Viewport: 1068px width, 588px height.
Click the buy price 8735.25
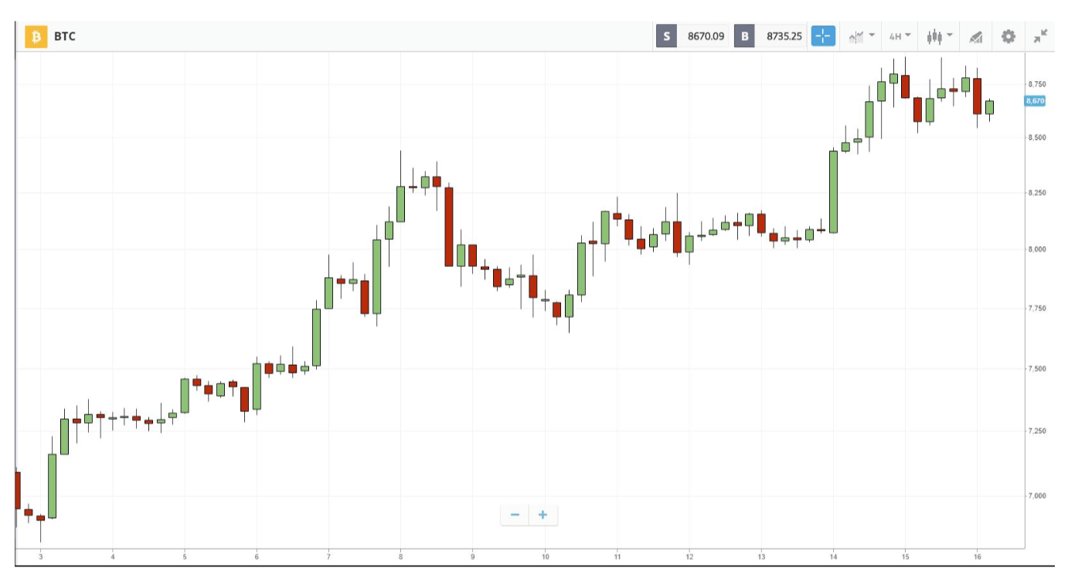tap(784, 36)
